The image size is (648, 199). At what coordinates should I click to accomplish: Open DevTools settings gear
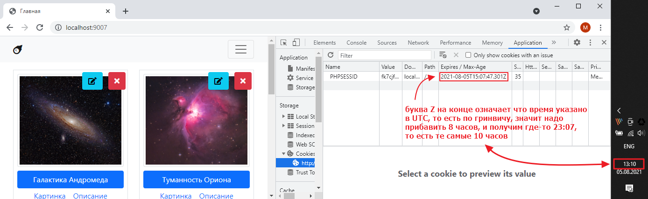577,43
